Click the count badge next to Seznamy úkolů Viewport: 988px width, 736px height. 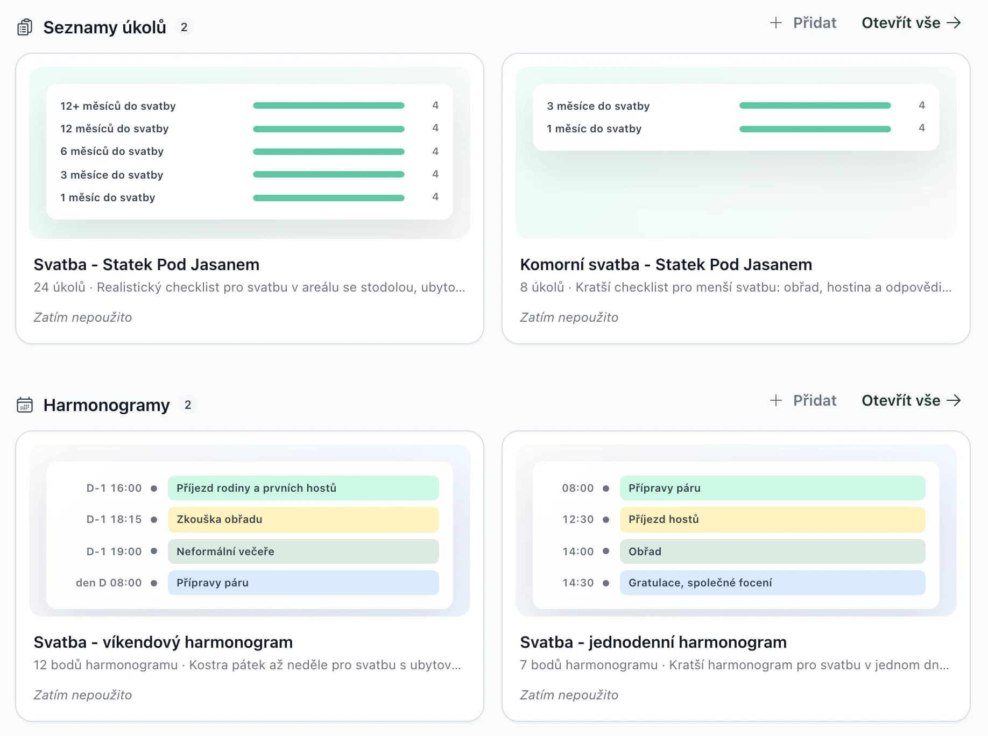coord(184,27)
